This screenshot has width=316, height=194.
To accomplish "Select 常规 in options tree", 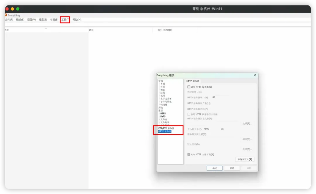I will click(161, 81).
